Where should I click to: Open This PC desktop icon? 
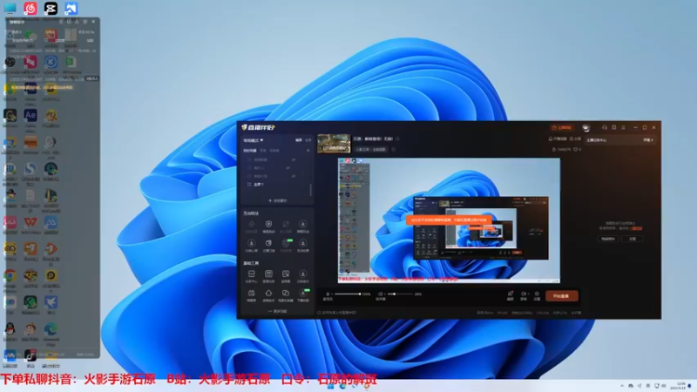[x=10, y=8]
